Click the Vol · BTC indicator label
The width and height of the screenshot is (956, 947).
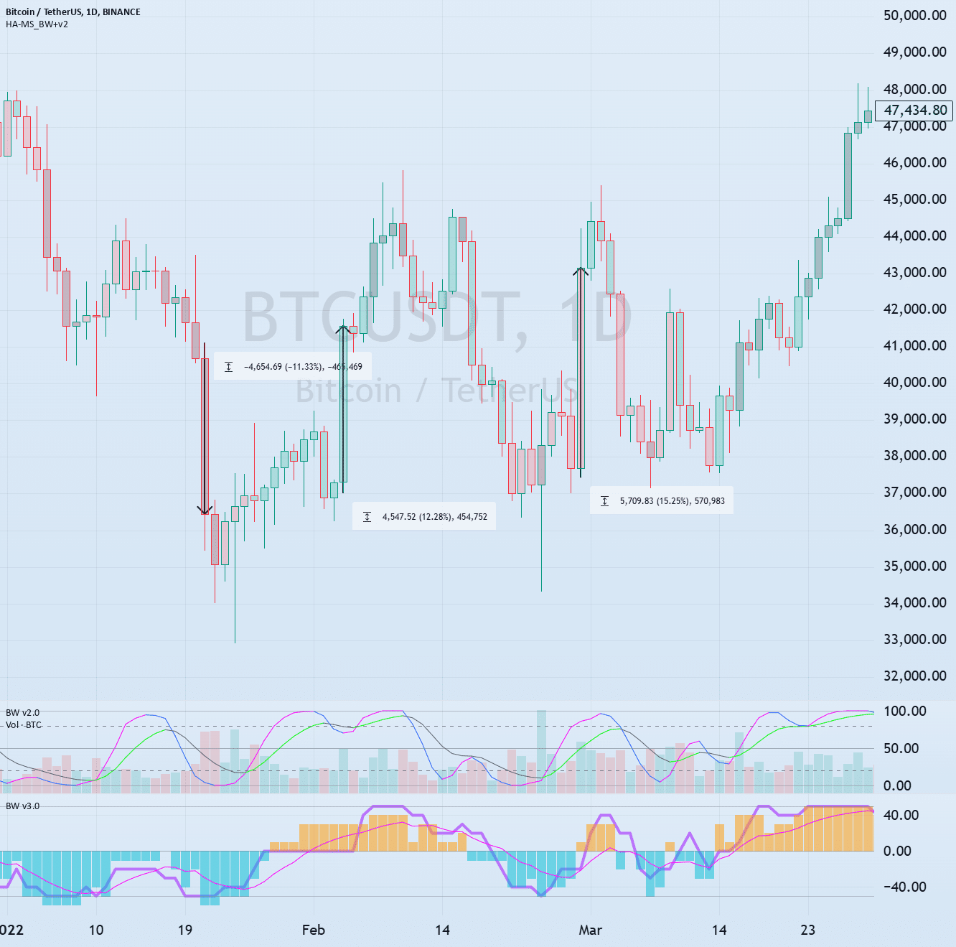point(24,725)
